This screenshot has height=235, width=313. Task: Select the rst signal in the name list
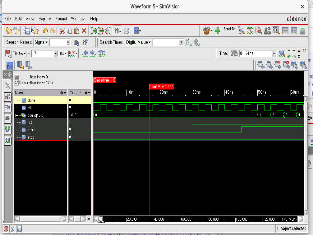click(x=30, y=122)
